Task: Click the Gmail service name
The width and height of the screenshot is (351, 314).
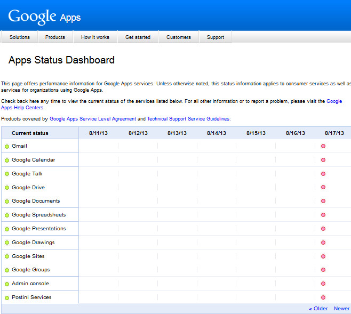Action: pos(20,146)
